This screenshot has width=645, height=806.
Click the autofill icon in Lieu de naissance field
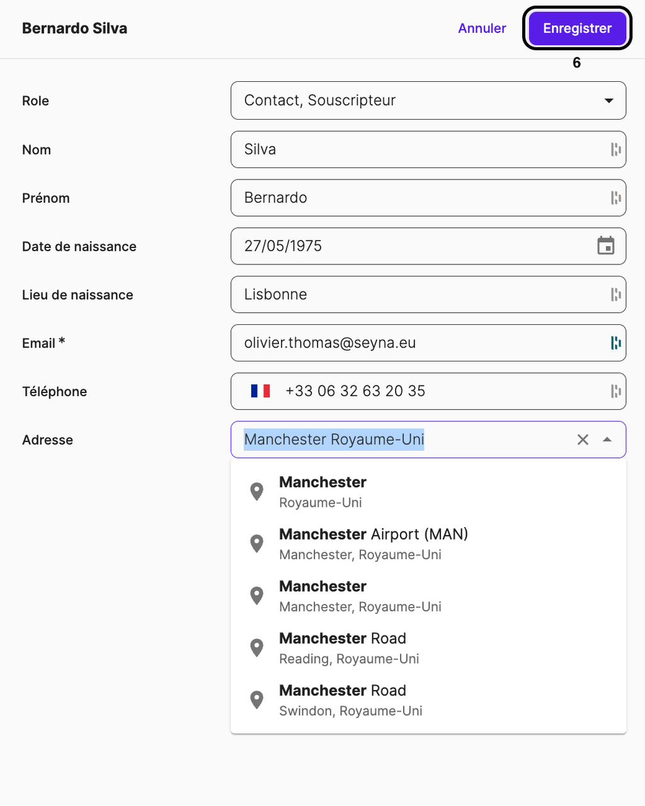click(615, 294)
